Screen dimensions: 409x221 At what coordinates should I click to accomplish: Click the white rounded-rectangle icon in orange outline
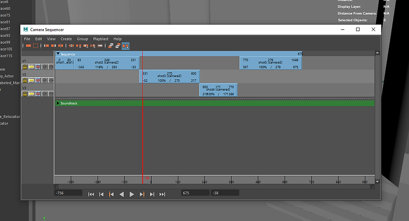100,46
